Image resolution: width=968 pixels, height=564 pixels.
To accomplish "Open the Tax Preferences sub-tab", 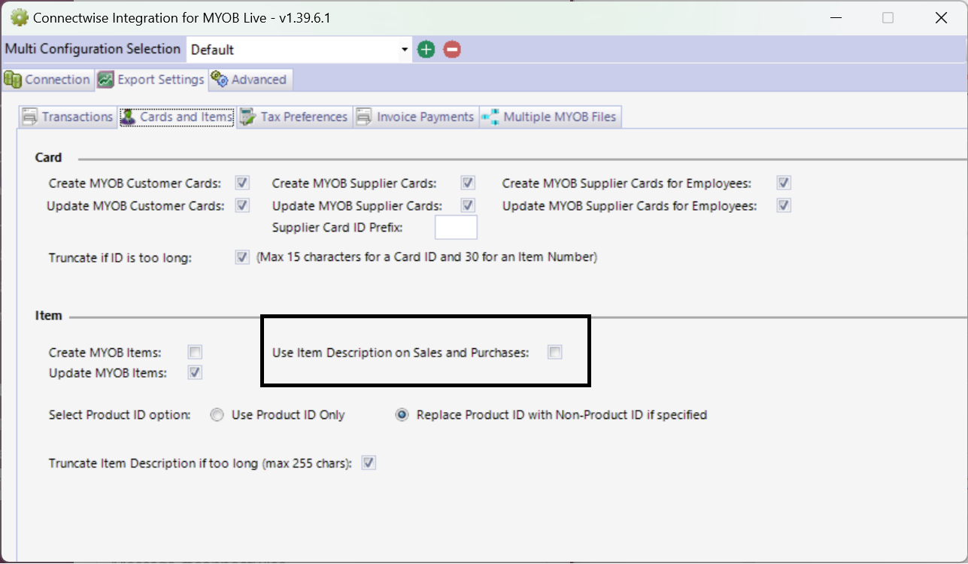I will [294, 117].
